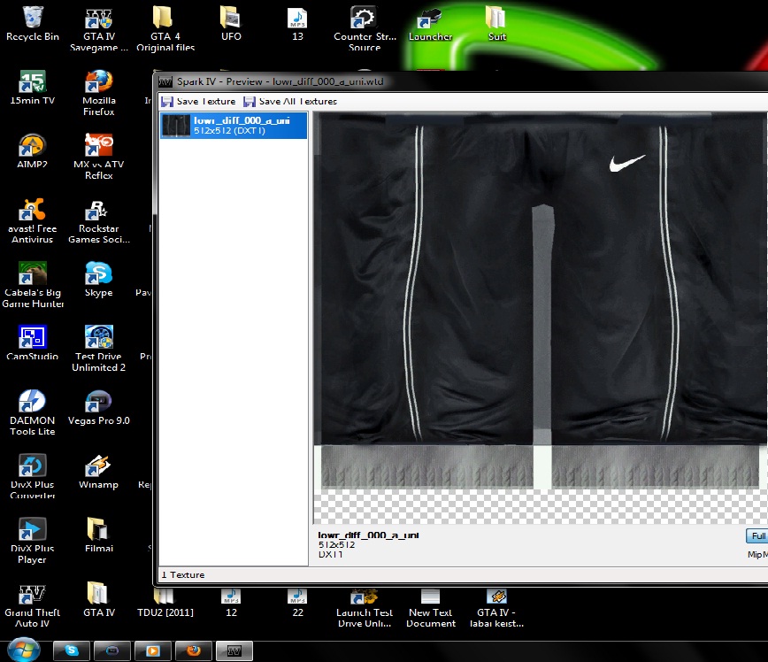Open DivX Plus Converter shortcut
The height and width of the screenshot is (662, 768).
click(33, 477)
